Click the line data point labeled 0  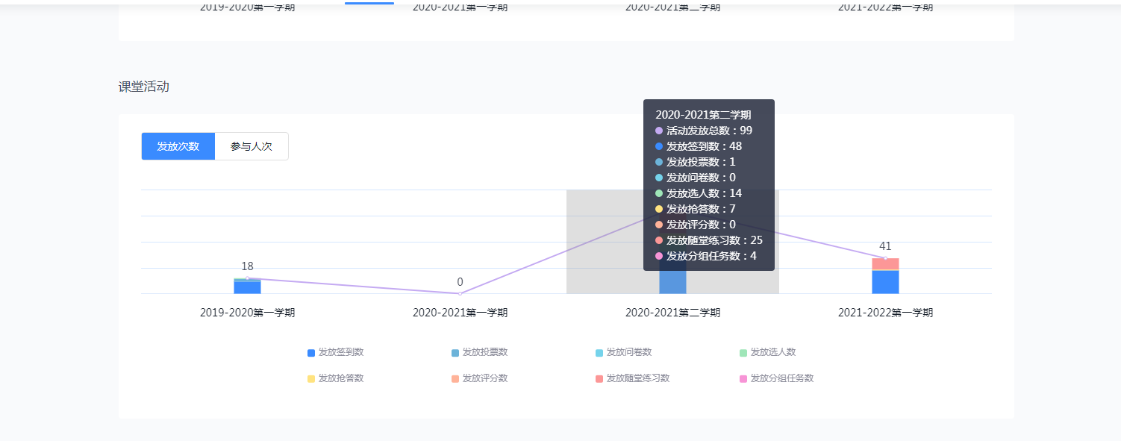click(460, 293)
